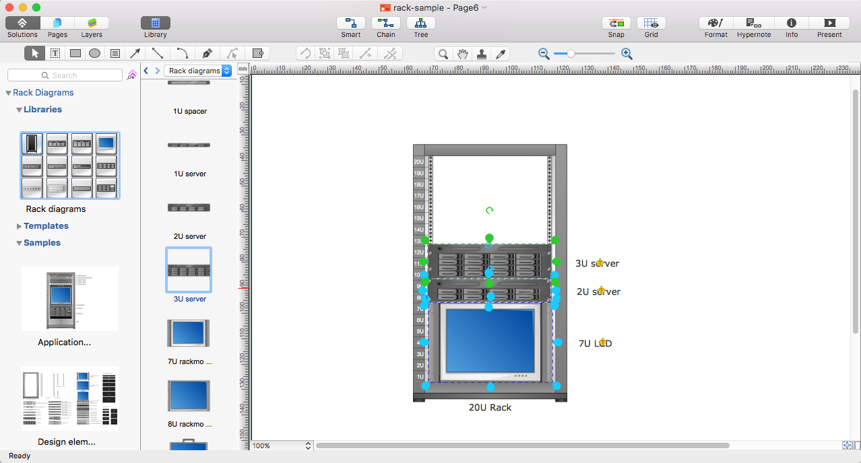Viewport: 861px width, 463px height.
Task: Click the library Search field
Action: pyautogui.click(x=65, y=75)
